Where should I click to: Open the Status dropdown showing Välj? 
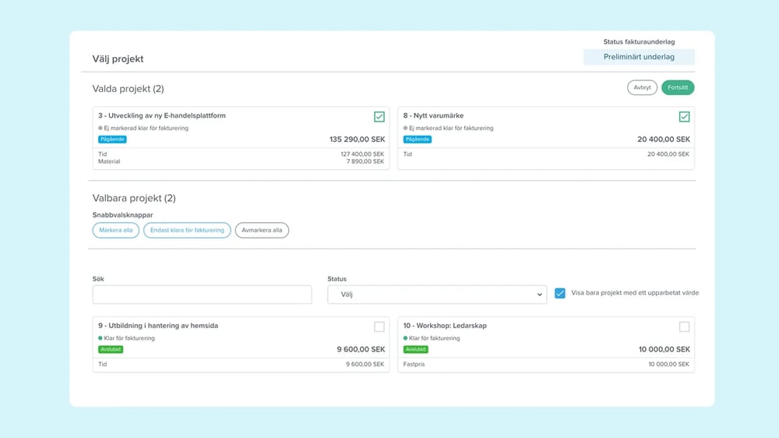click(x=436, y=295)
